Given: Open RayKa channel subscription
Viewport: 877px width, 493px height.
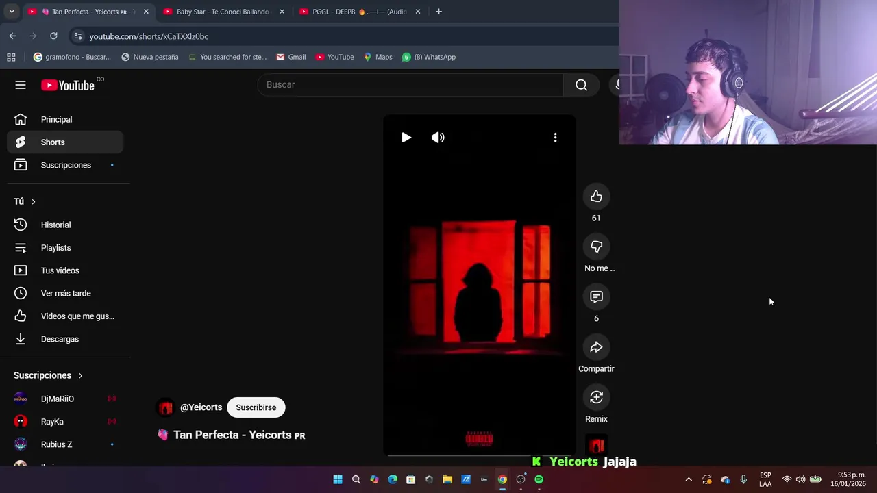Looking at the screenshot, I should click(x=65, y=422).
